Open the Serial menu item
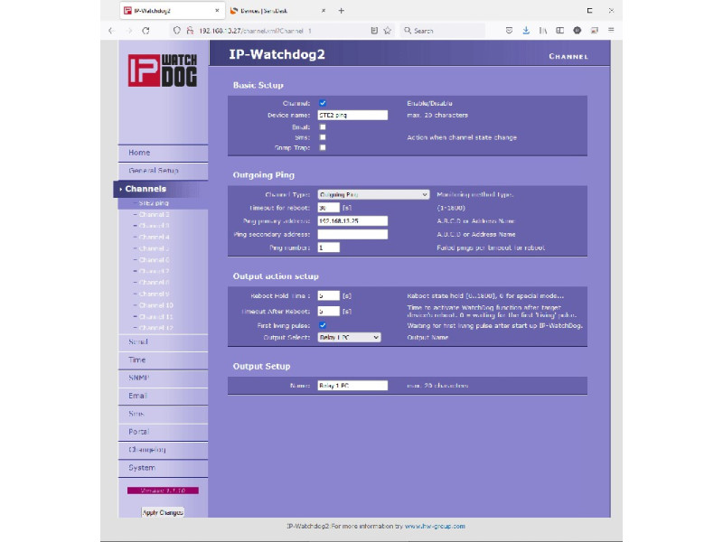 tap(164, 342)
